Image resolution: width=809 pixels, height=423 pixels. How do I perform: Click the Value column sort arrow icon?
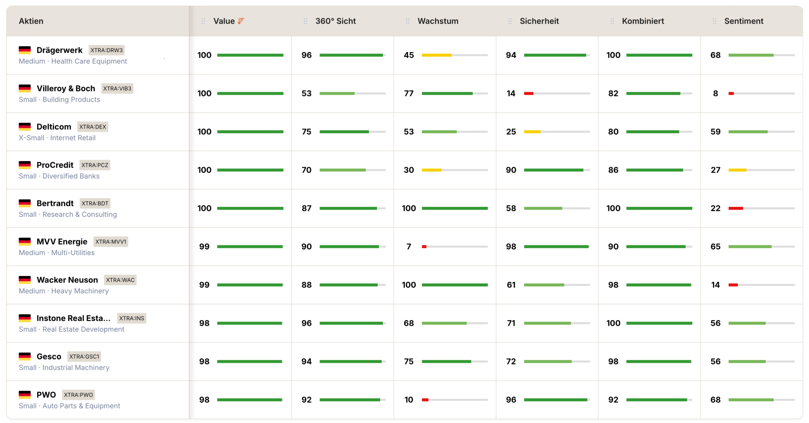tap(241, 21)
